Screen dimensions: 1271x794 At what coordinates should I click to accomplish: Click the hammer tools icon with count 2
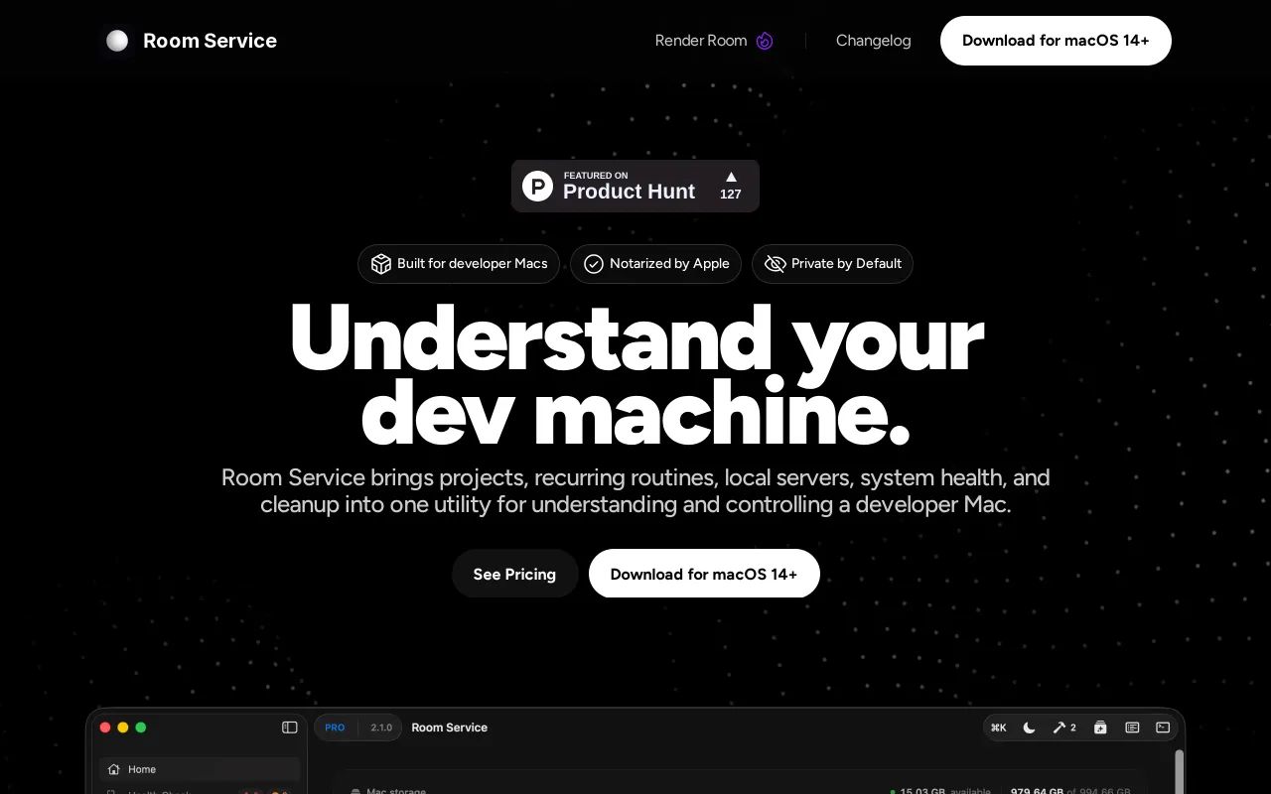1064,728
